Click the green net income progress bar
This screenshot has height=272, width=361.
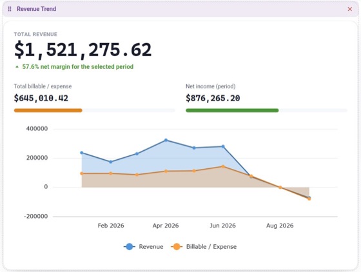232,110
